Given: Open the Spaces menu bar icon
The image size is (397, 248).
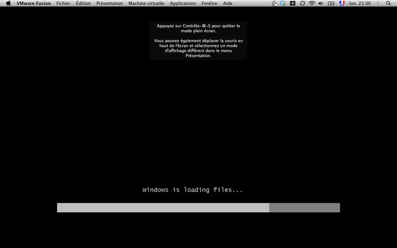Looking at the screenshot, I should [x=292, y=3].
